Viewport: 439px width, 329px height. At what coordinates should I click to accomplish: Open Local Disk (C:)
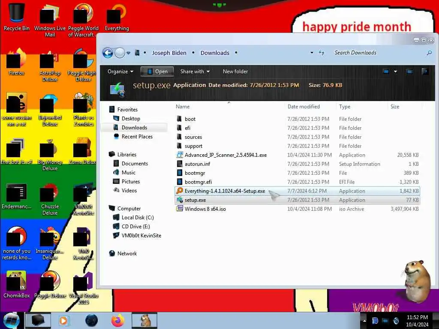pos(138,217)
